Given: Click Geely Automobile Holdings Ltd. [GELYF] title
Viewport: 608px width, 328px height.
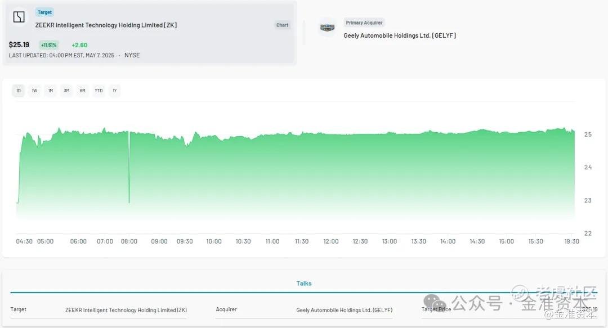Looking at the screenshot, I should tap(400, 35).
